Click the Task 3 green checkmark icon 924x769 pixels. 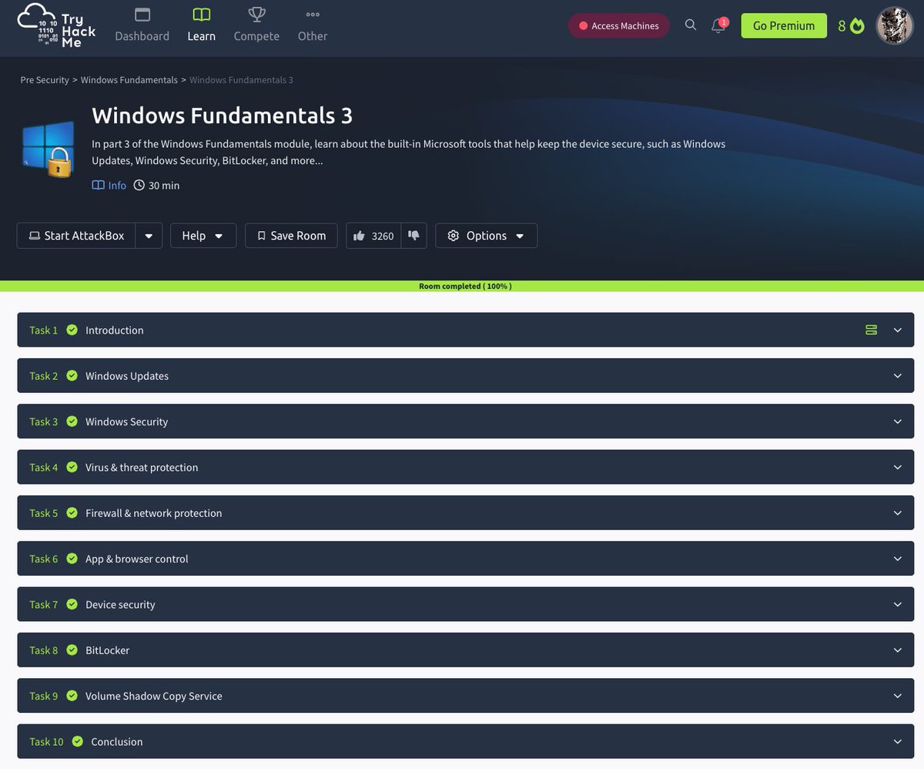[72, 421]
